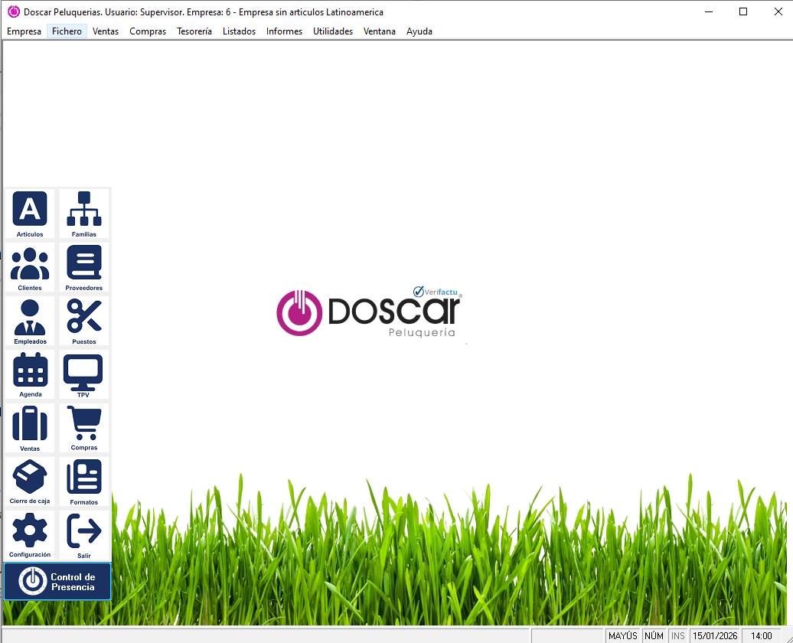Open the Articulos module icon
This screenshot has height=643, width=793.
click(x=30, y=213)
